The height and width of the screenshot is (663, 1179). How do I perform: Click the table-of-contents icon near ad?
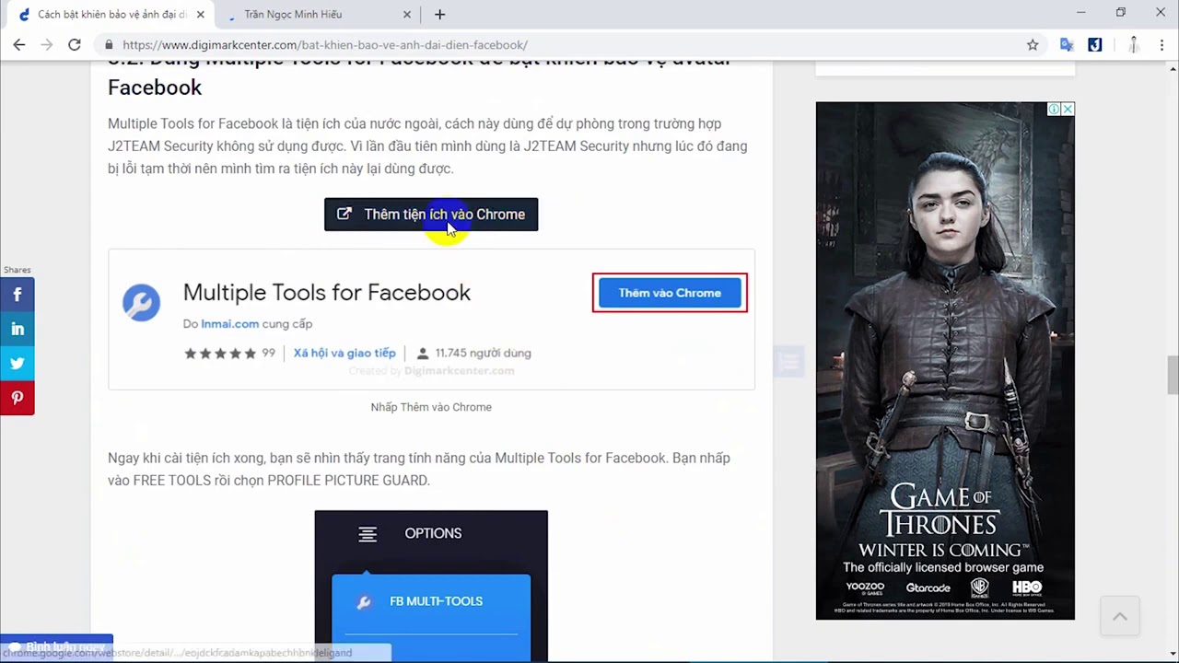[788, 361]
